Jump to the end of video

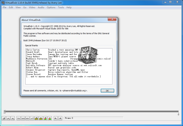[32, 118]
